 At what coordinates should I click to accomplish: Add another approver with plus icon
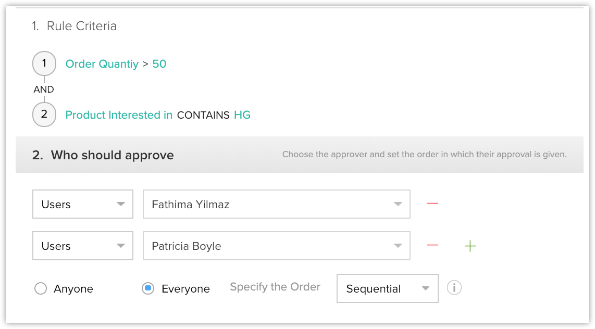470,246
